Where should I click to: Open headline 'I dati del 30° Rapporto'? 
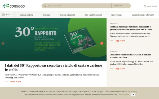(54, 68)
